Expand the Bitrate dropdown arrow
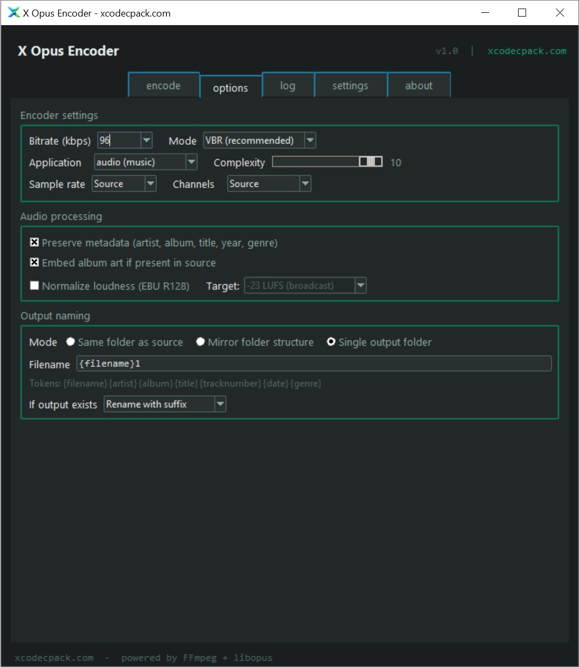Viewport: 579px width, 667px height. click(x=146, y=141)
